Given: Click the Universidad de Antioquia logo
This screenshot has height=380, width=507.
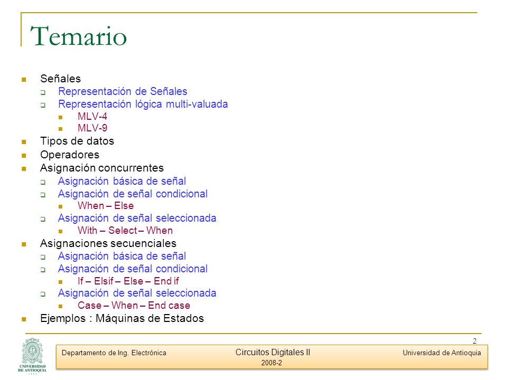Looking at the screenshot, I should (x=32, y=356).
